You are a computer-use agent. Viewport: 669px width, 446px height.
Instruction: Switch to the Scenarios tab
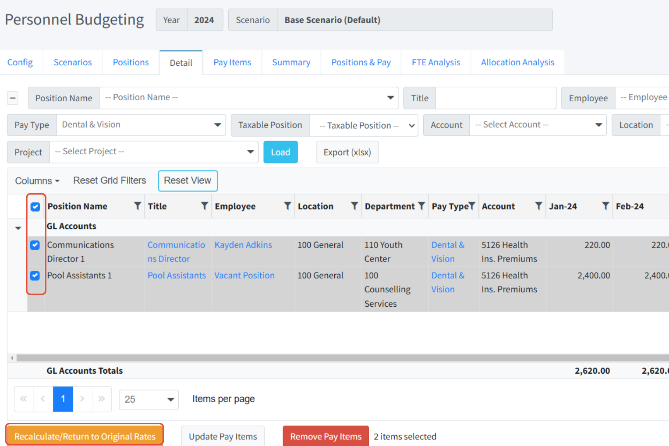[73, 62]
